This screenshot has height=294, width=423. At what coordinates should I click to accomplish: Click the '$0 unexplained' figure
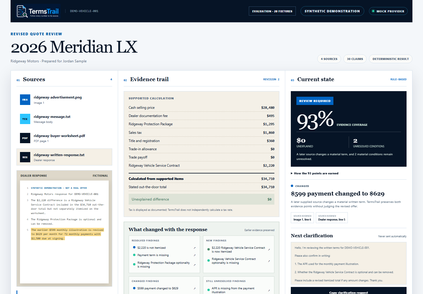click(x=305, y=142)
